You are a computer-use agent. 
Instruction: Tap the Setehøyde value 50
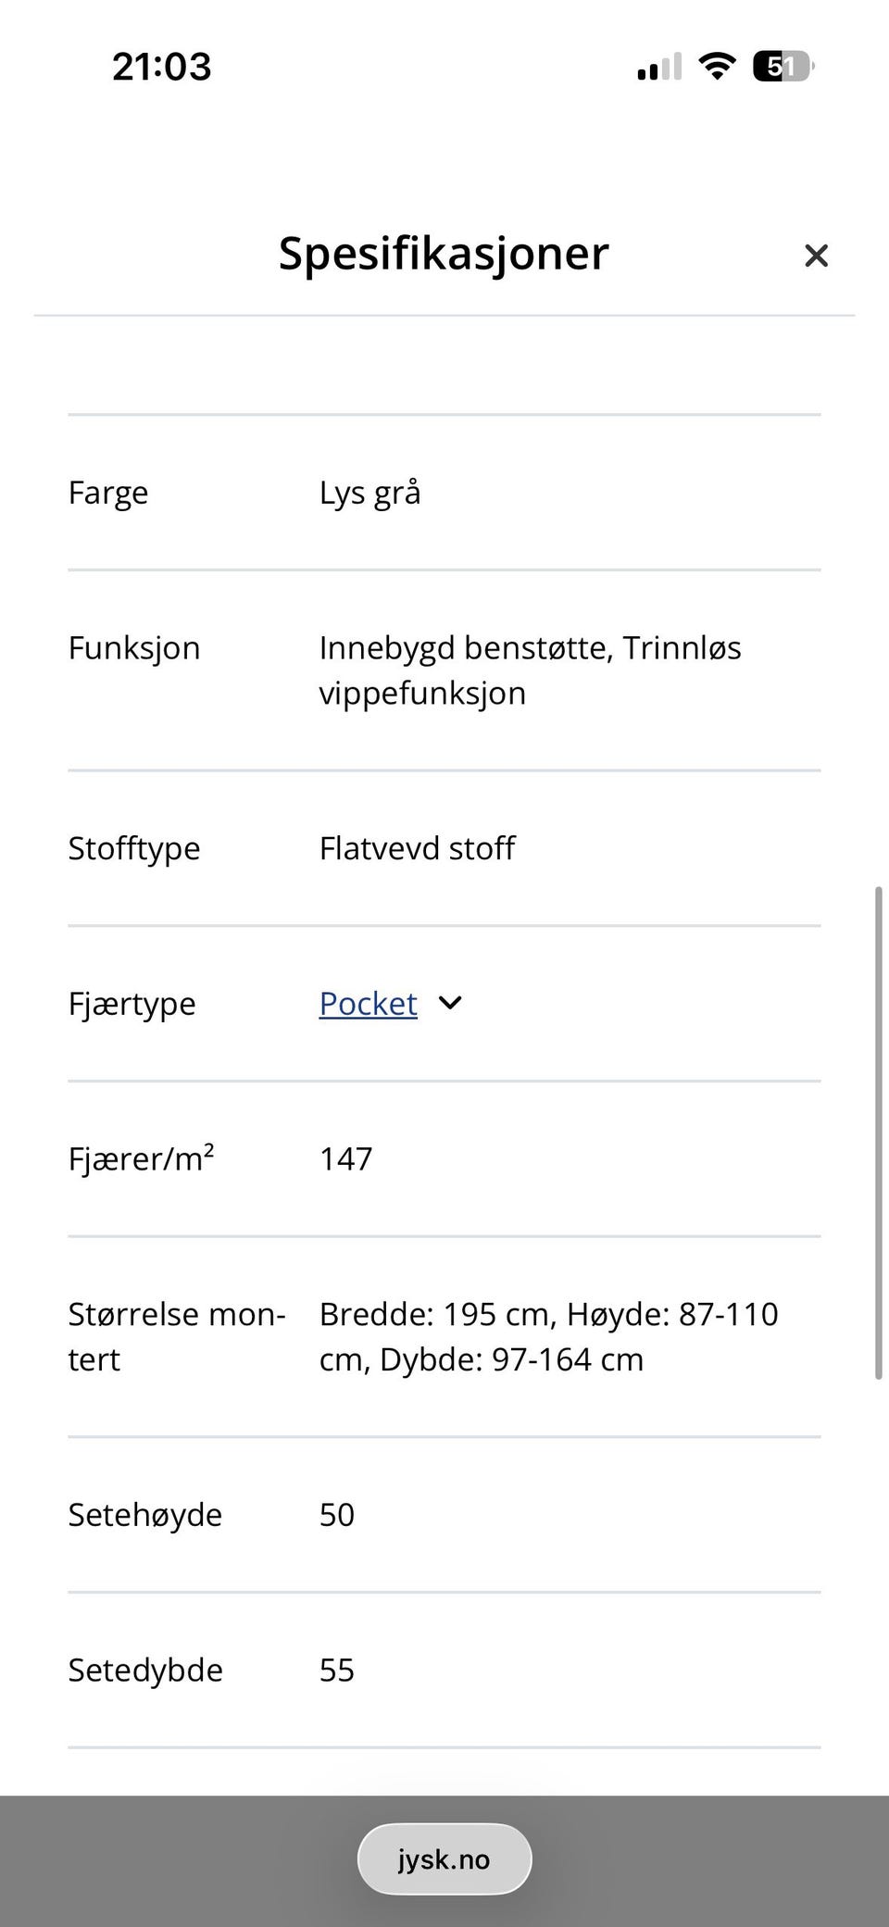[337, 1515]
